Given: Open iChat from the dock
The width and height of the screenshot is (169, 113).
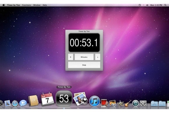Looking at the screenshot, I should tap(23, 103).
